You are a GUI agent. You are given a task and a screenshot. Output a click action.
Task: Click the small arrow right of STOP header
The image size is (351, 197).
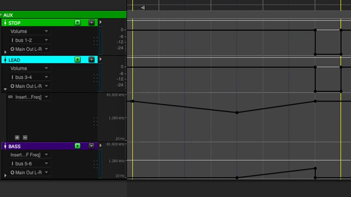point(100,22)
